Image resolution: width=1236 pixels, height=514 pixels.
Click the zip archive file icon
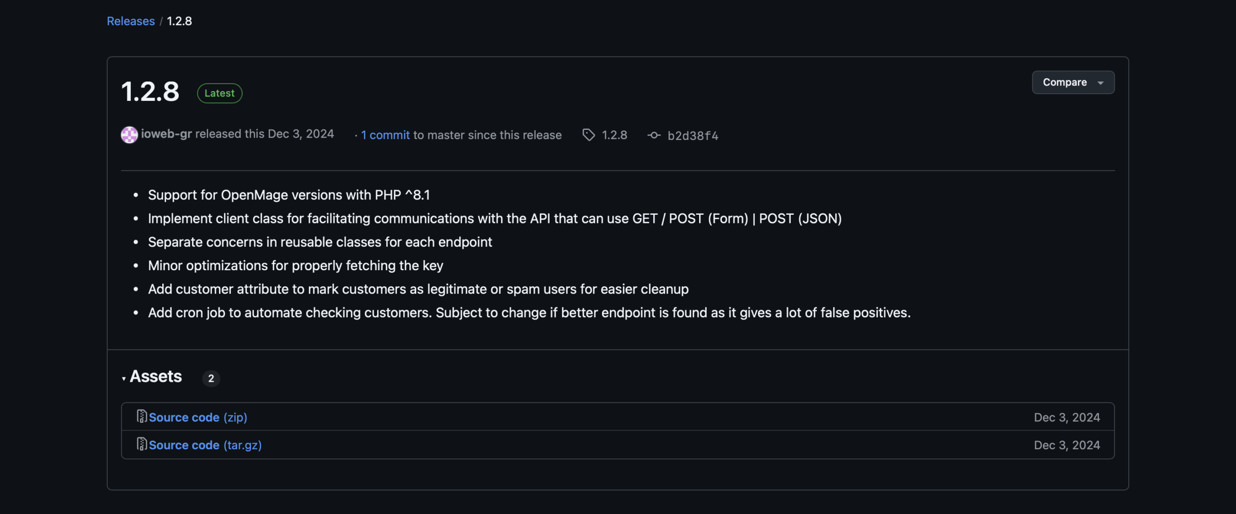pos(141,417)
